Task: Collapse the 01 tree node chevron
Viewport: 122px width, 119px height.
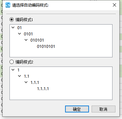Action: [13, 28]
